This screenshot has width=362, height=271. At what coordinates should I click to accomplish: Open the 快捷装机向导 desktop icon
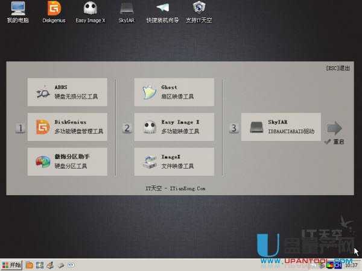[x=162, y=11]
